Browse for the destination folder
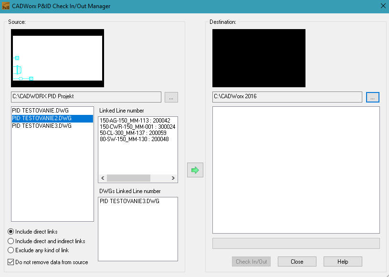The width and height of the screenshot is (389, 277). [373, 97]
